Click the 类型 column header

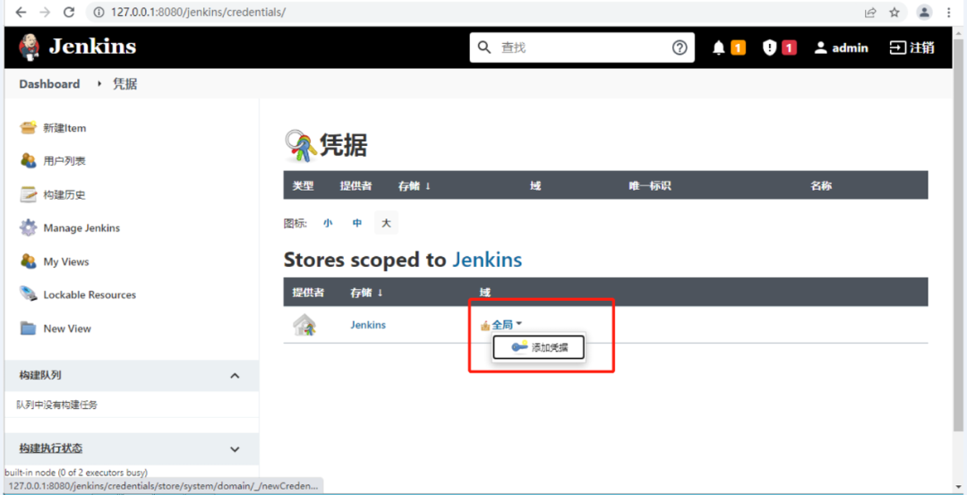(303, 185)
